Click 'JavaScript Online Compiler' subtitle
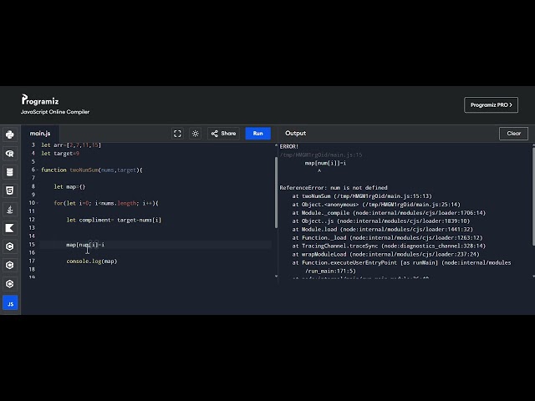The height and width of the screenshot is (401, 535). (55, 112)
